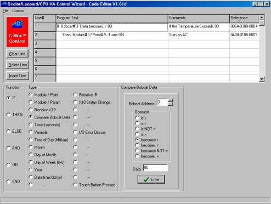Click the C-Max Control logo icon
This screenshot has width=271, height=204.
point(17,32)
